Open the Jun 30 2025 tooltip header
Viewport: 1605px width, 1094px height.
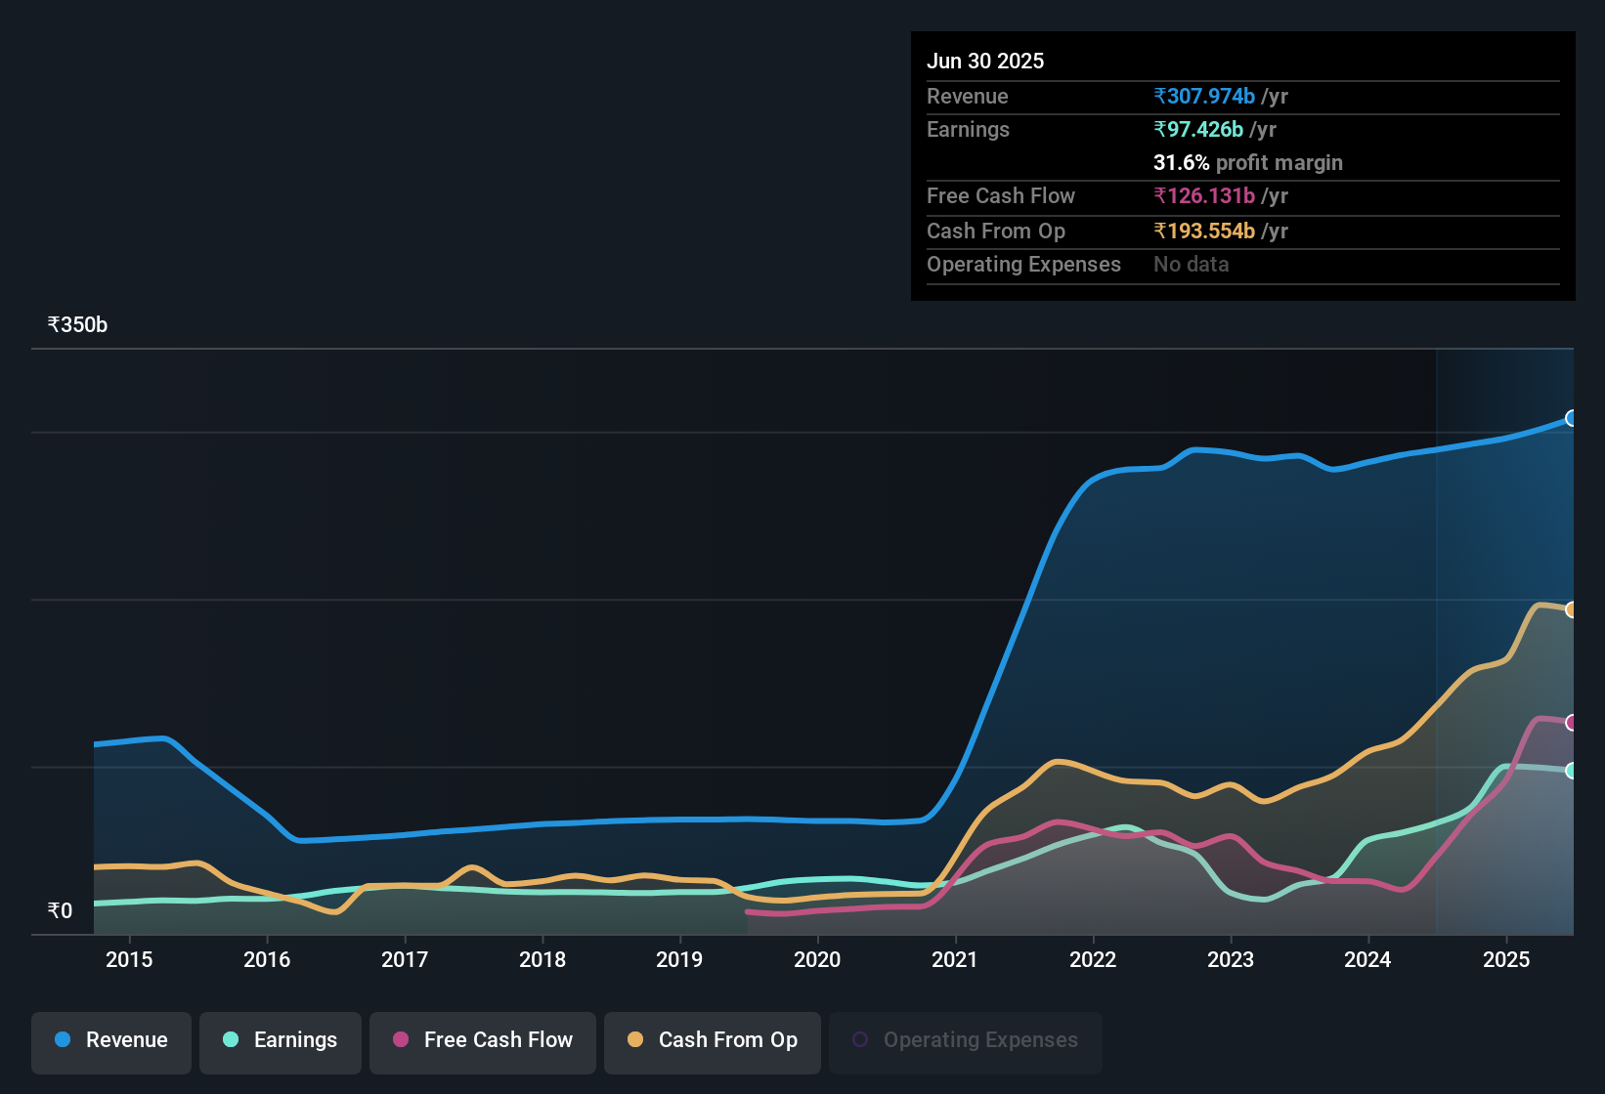[x=985, y=61]
